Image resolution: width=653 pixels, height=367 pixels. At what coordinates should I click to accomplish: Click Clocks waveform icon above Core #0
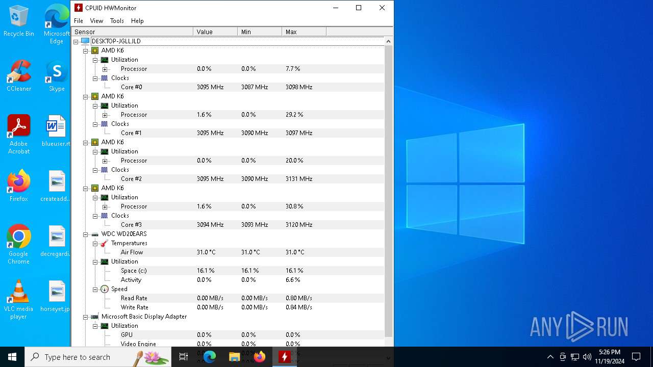[x=105, y=78]
